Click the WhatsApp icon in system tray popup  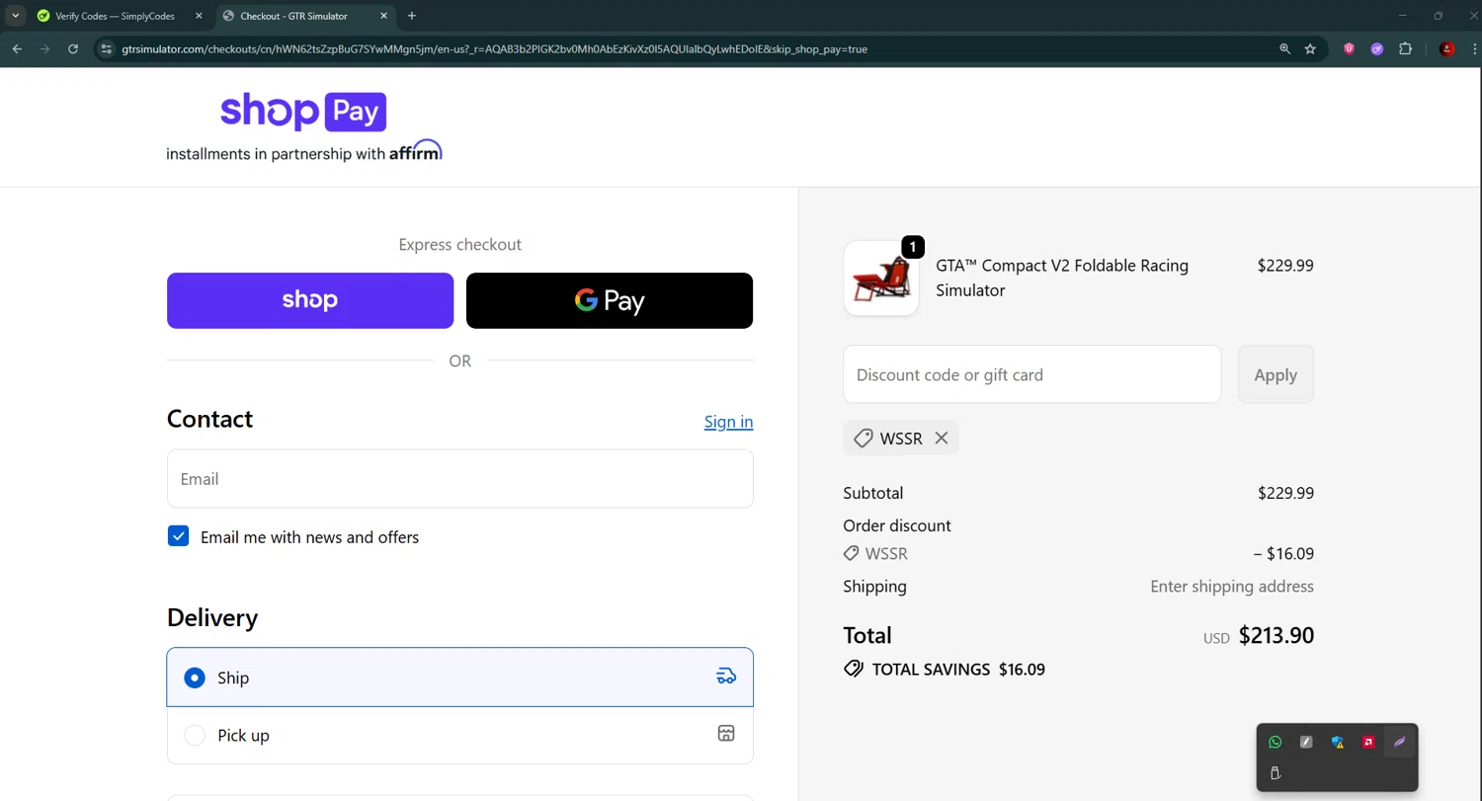(x=1276, y=742)
